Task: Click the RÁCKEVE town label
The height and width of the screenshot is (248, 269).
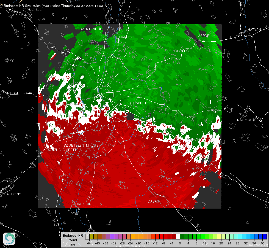Action: (83, 204)
